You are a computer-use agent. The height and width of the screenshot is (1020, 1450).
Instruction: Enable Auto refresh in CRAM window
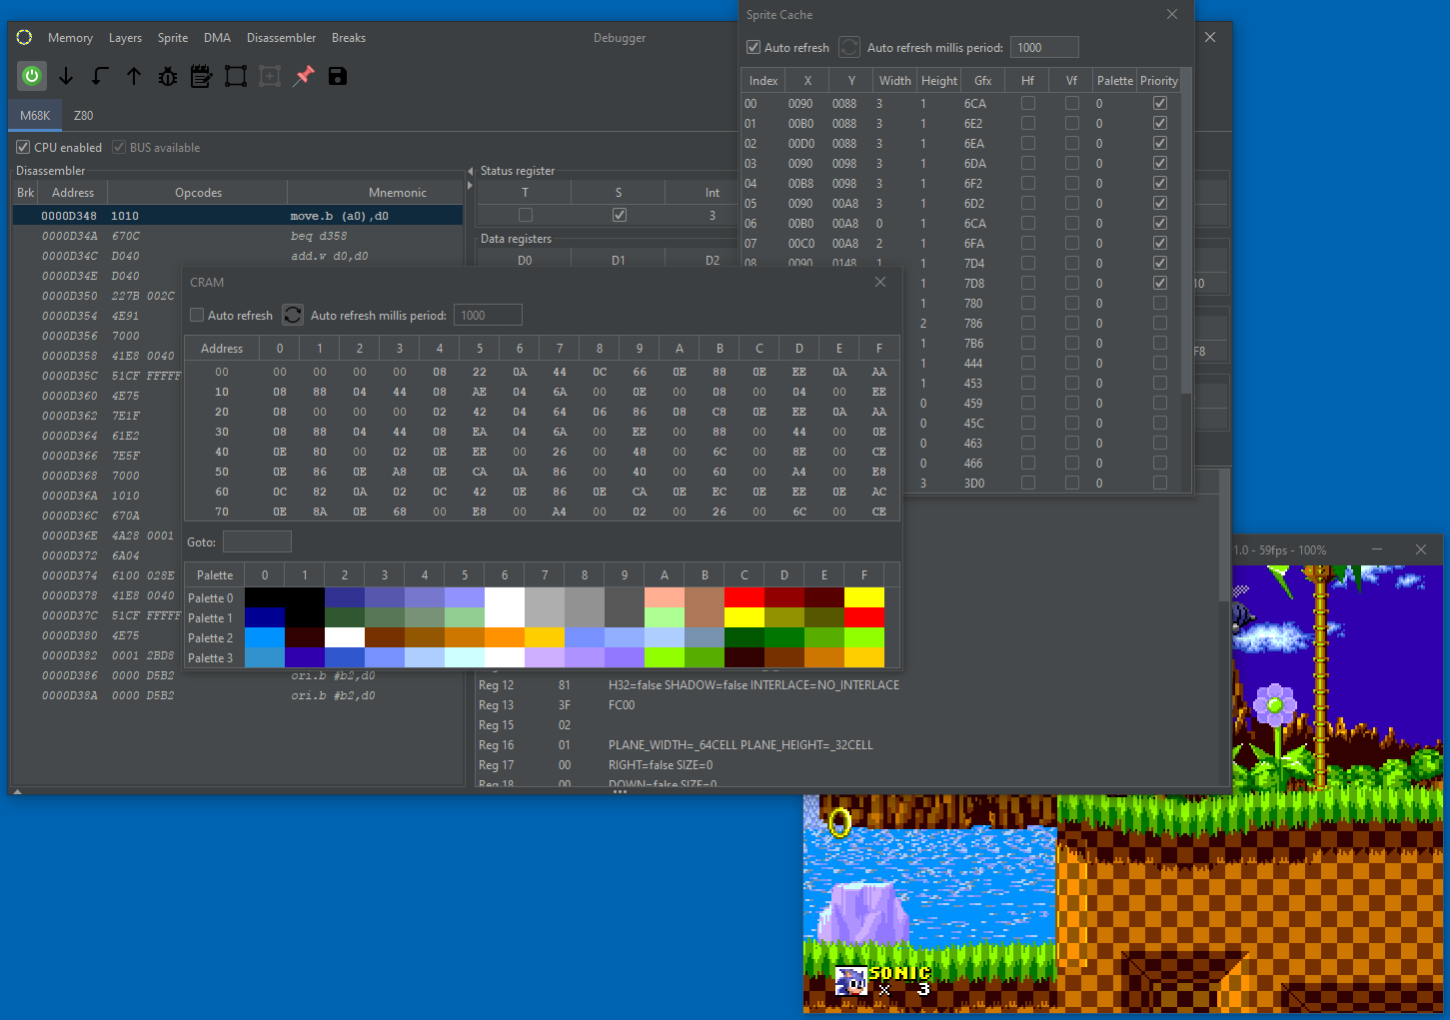point(197,315)
